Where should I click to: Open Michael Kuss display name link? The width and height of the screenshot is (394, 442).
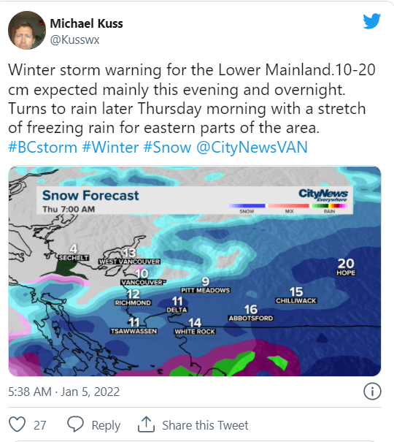coord(86,23)
